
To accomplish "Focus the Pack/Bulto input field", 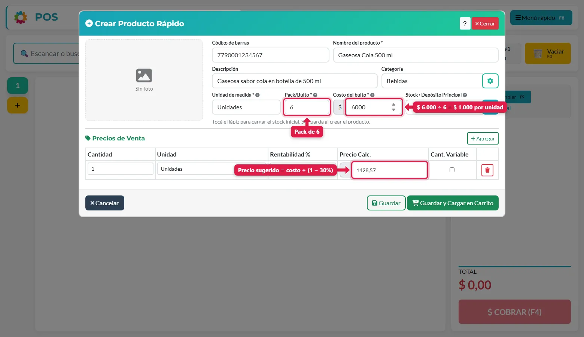I will (x=307, y=107).
